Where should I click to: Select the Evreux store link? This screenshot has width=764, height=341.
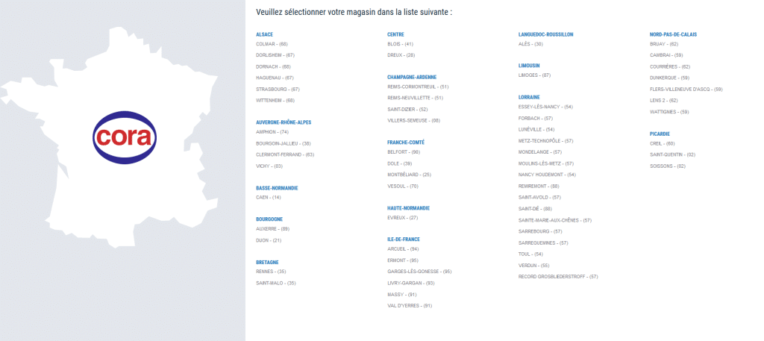(x=403, y=217)
